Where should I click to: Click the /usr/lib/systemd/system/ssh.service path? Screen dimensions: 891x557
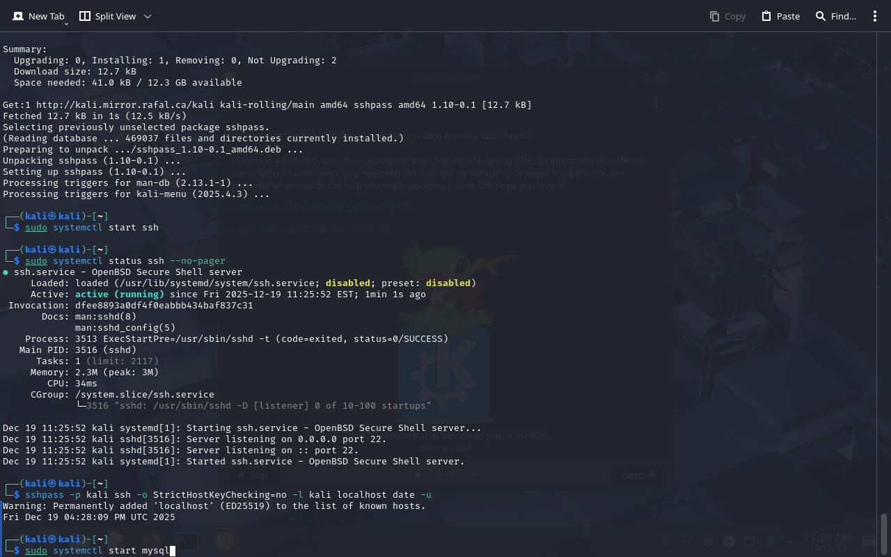[219, 283]
